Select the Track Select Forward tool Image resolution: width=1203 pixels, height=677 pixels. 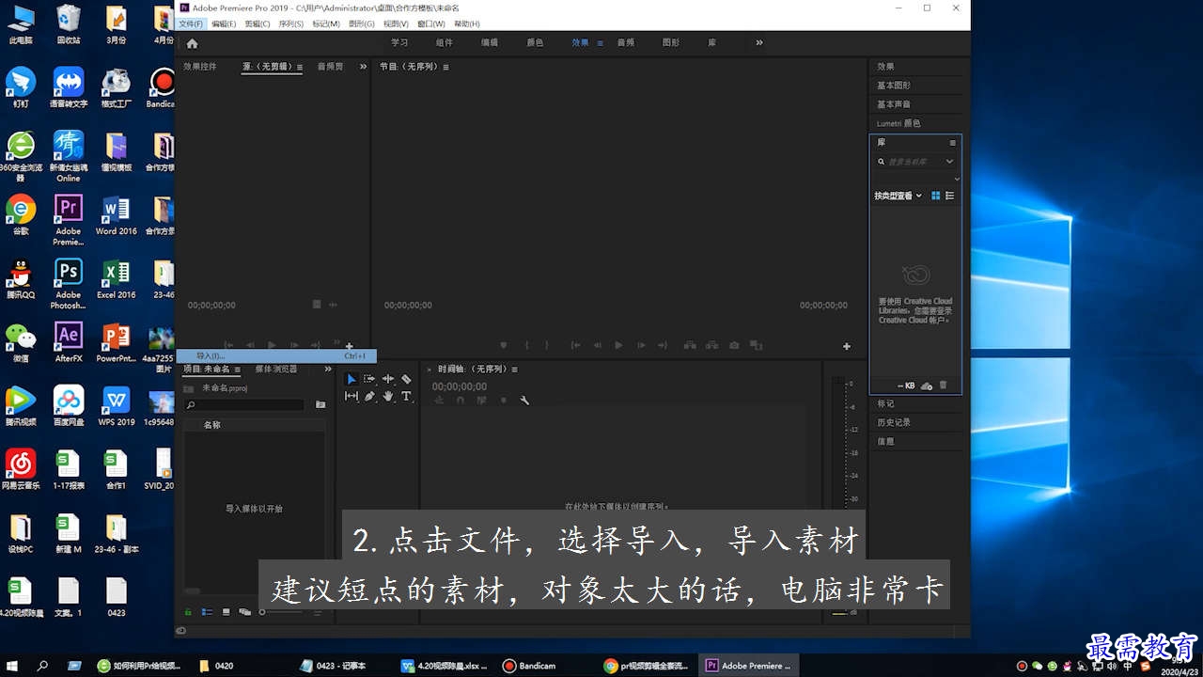pos(369,379)
